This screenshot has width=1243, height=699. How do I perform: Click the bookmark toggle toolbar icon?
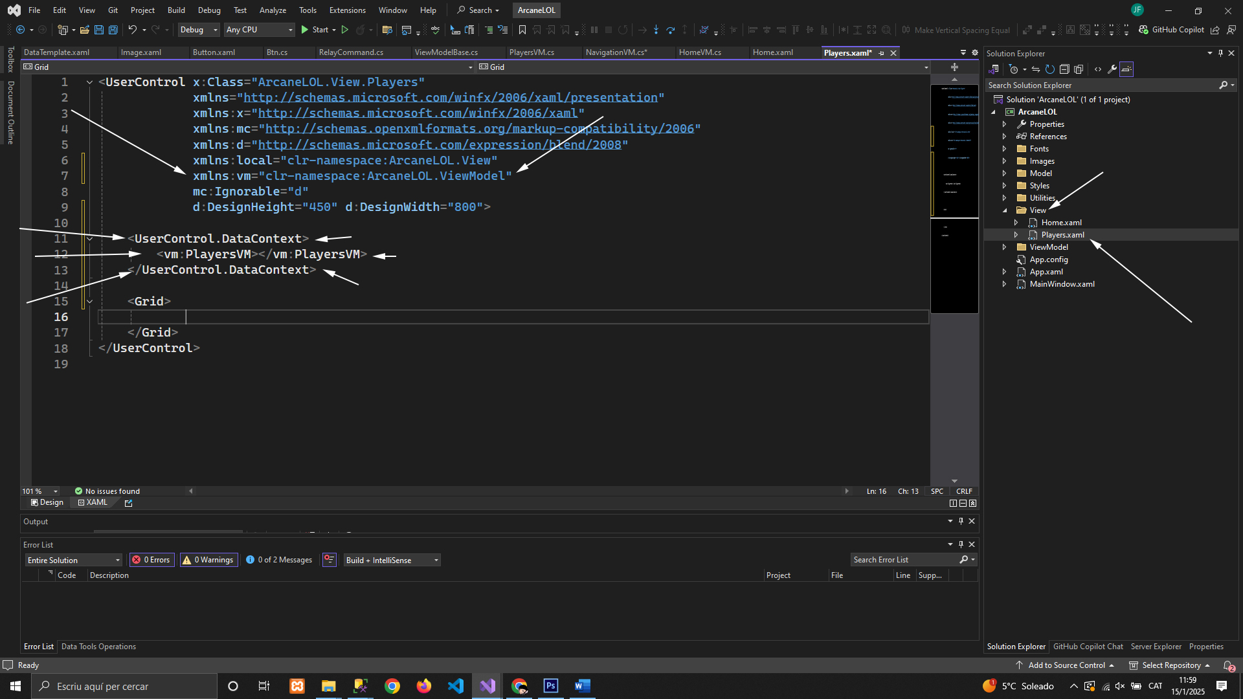[x=522, y=30]
